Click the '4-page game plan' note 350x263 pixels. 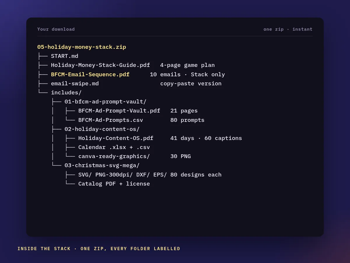(187, 65)
